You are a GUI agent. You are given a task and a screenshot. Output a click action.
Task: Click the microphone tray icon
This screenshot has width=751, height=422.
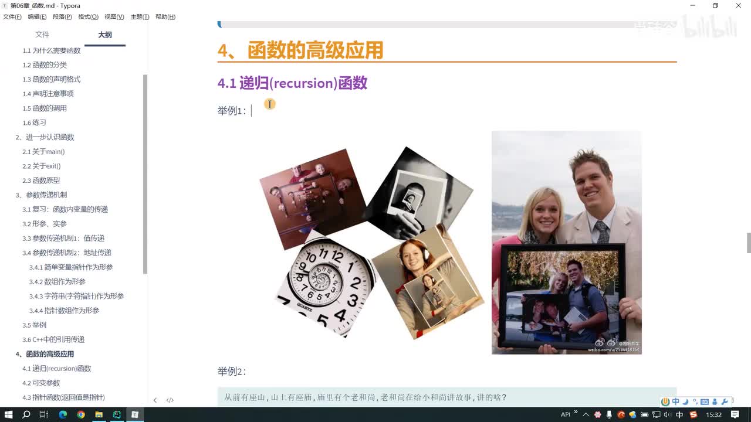pos(609,414)
